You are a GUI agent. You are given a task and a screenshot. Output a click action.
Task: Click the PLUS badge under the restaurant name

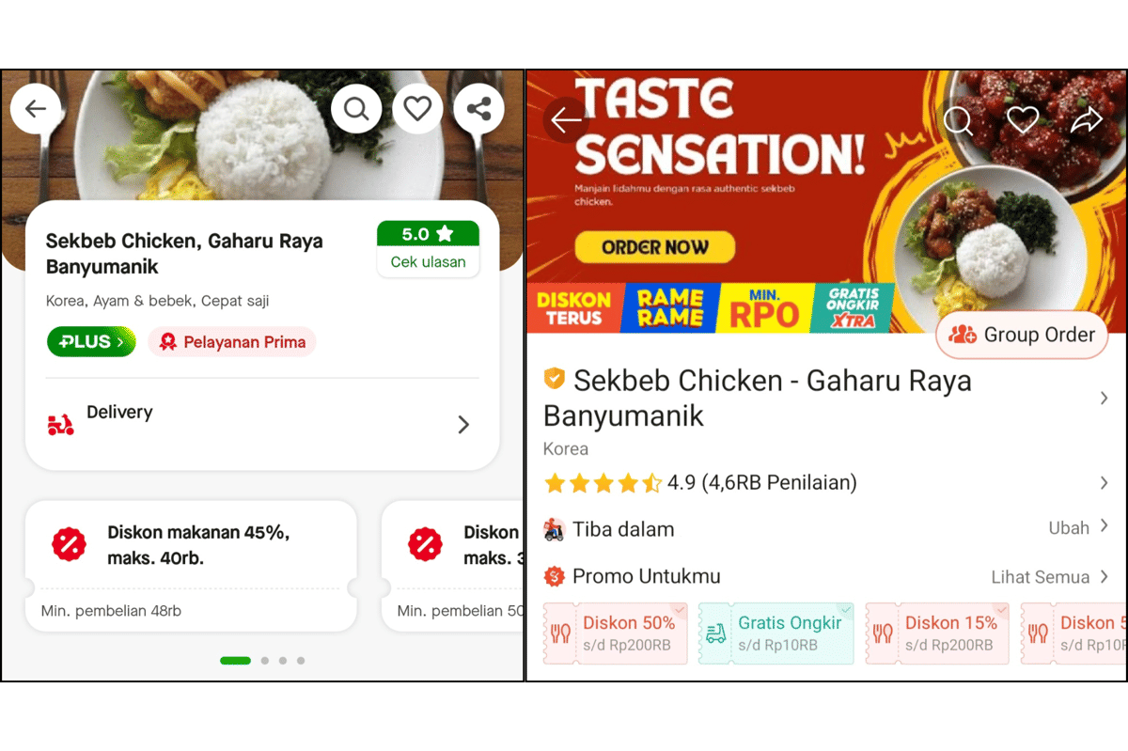tap(90, 341)
